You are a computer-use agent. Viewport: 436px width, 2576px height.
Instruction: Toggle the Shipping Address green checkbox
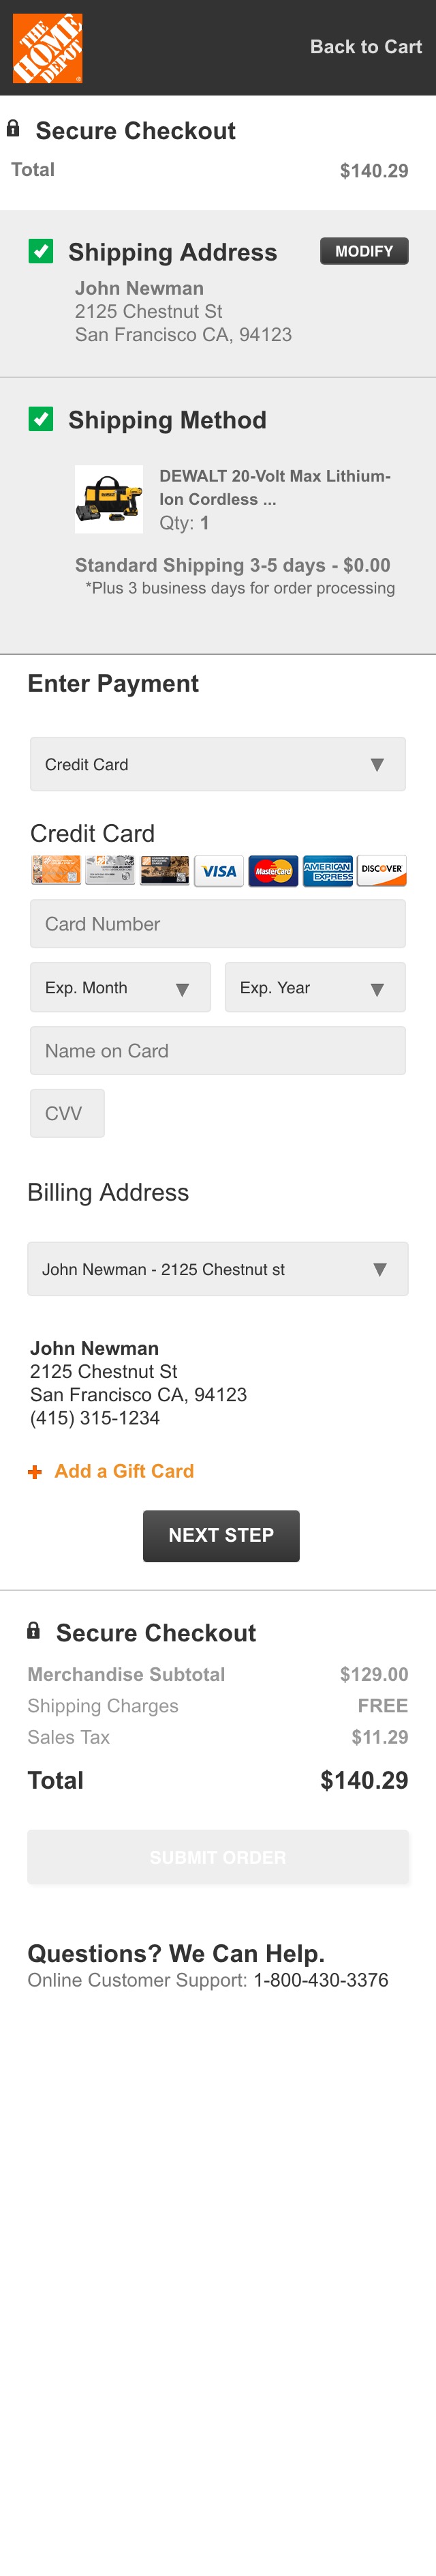(x=41, y=251)
